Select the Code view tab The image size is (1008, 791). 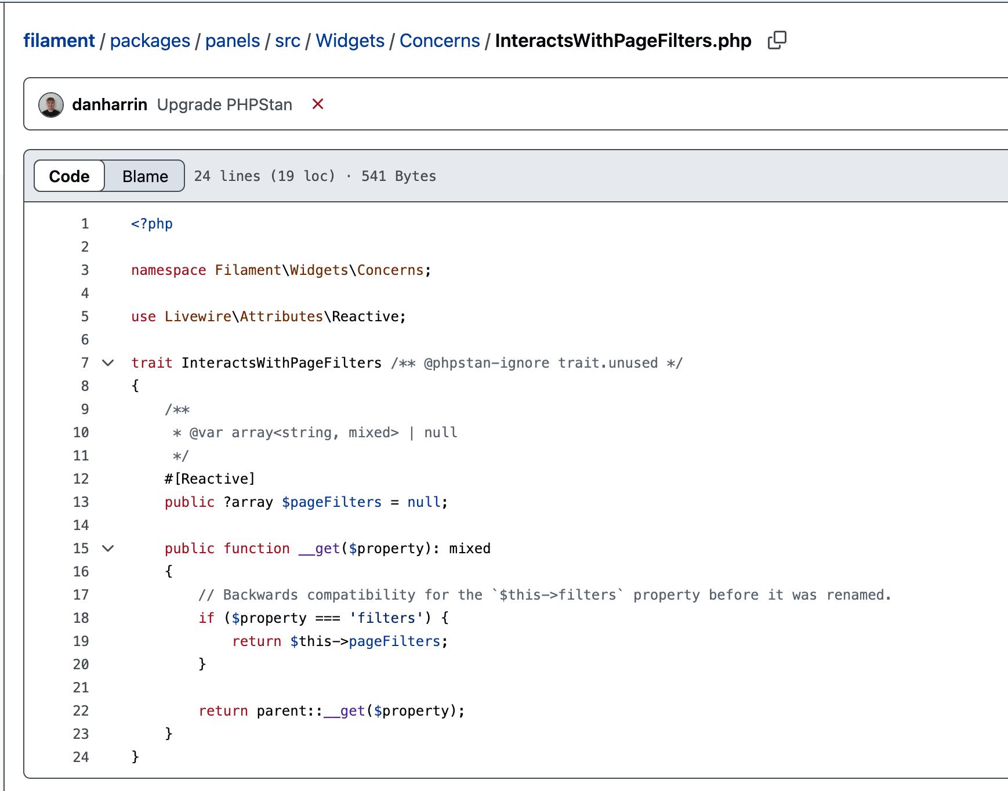point(70,176)
